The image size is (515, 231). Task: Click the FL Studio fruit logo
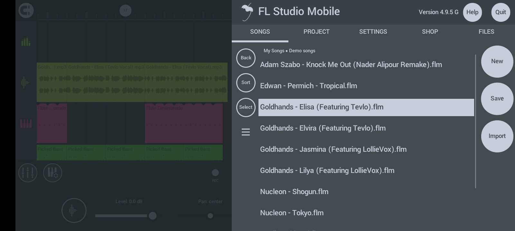pos(247,12)
